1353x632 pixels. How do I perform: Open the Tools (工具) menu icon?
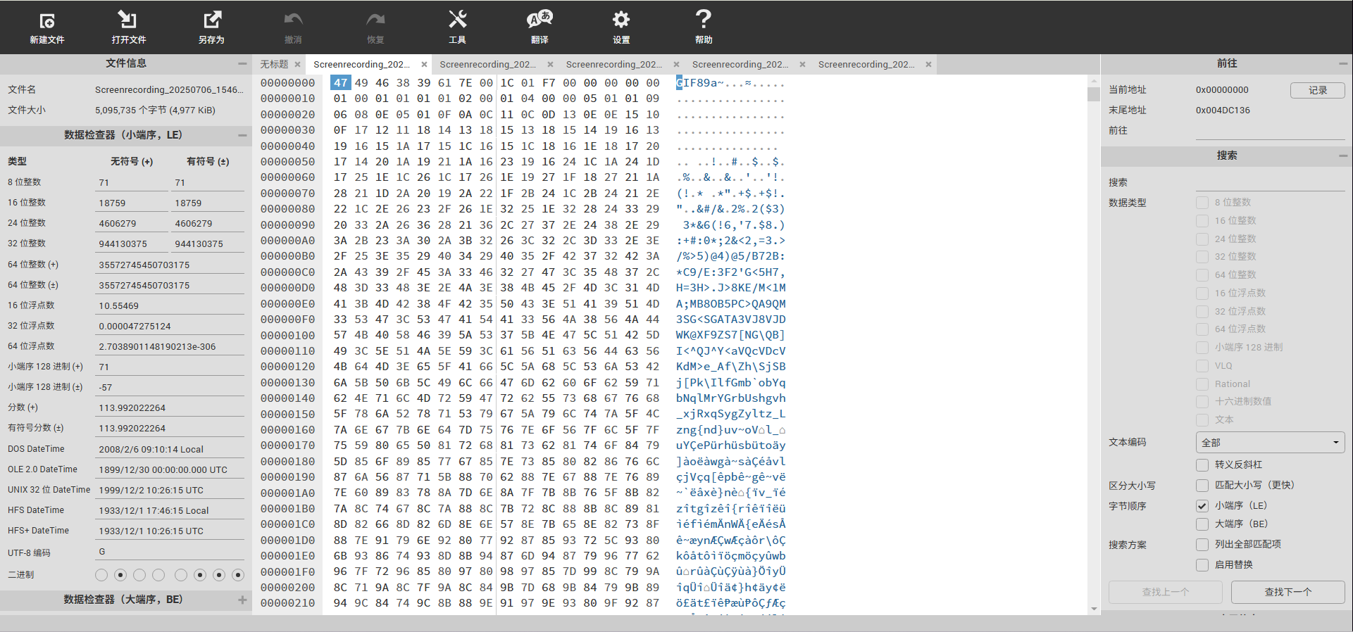(x=457, y=27)
